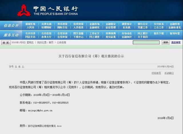This screenshot has height=134, width=183.
Task: Click phone number 010-66199537
Action: (x=41, y=103)
